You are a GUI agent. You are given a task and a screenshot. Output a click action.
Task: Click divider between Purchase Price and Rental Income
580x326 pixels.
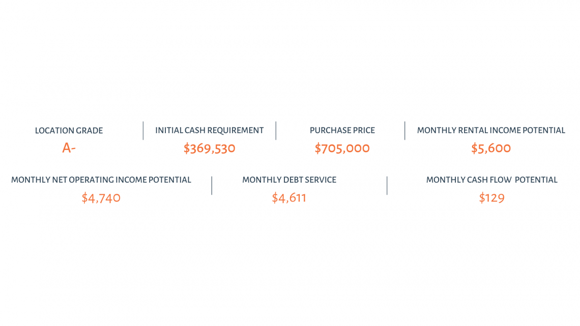(404, 131)
